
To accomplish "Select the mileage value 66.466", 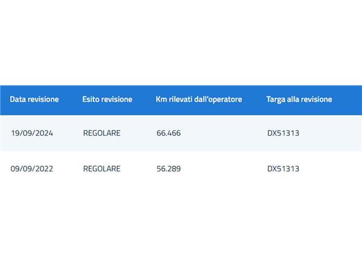I will [168, 133].
